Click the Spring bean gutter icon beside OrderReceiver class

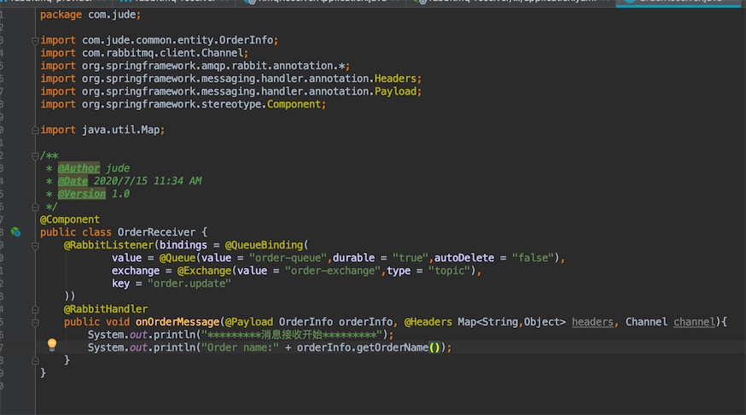[x=15, y=231]
